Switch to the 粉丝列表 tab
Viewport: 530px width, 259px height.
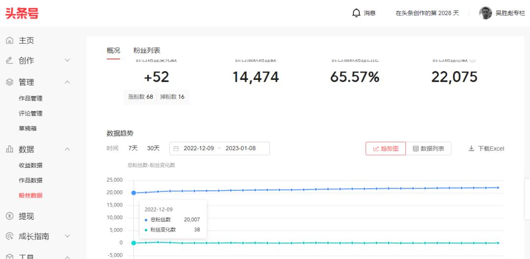147,51
